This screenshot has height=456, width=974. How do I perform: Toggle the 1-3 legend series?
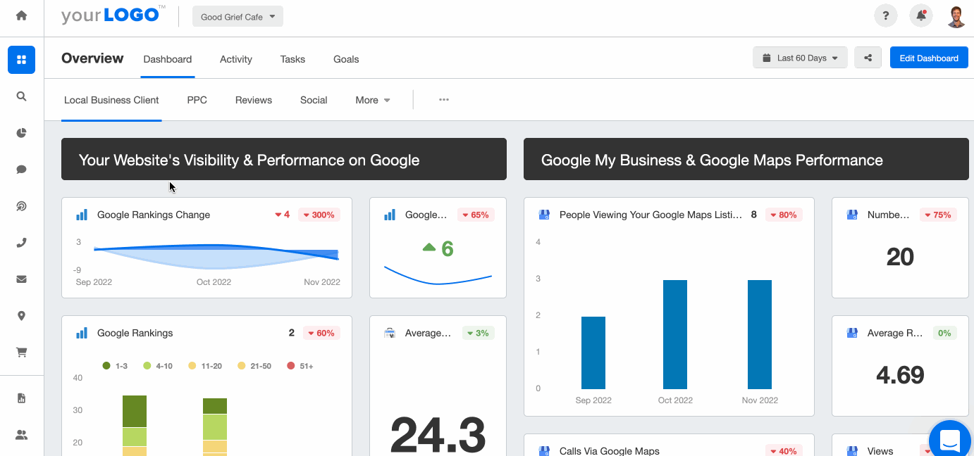point(116,366)
